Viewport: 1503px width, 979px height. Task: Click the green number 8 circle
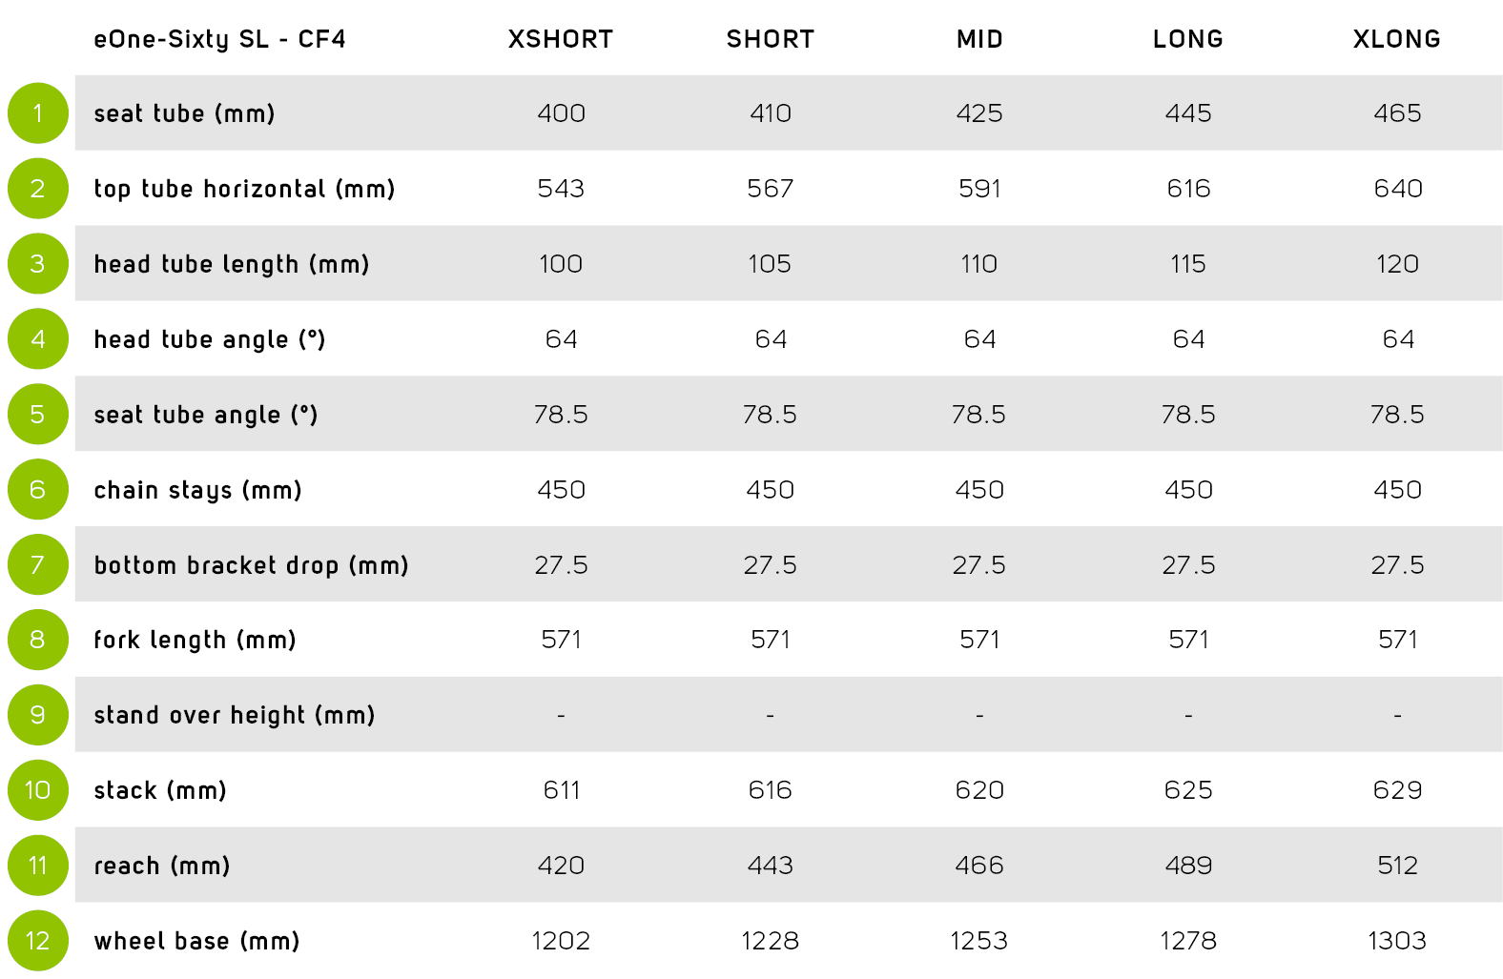[38, 640]
